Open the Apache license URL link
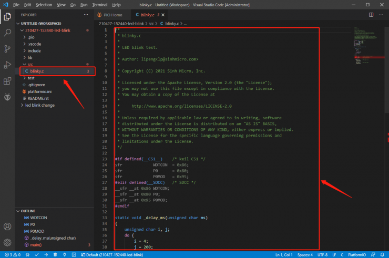Screen dimensions: 389x258 pos(181,106)
